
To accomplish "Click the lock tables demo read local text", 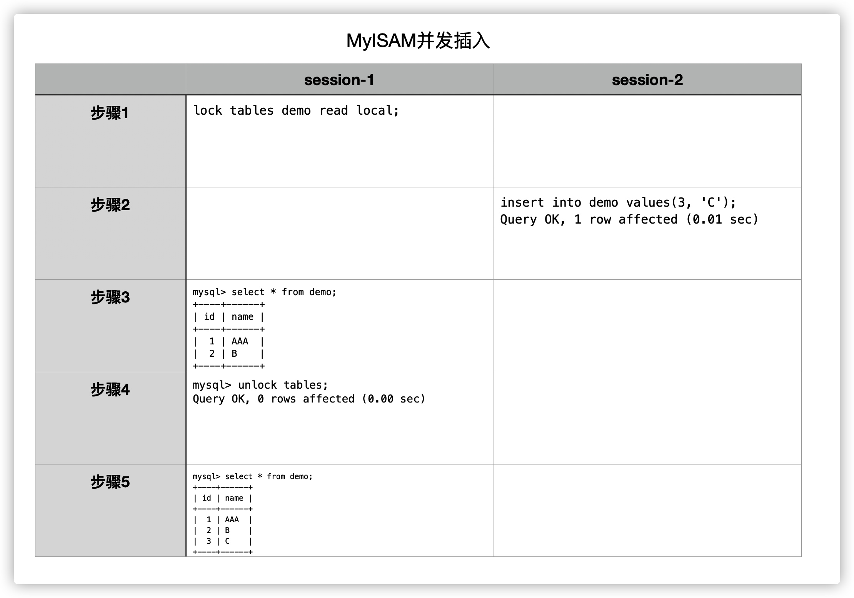I will (x=296, y=110).
